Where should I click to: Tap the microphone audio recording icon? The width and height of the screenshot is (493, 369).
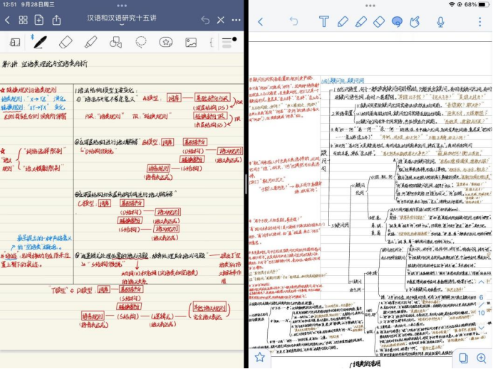440,21
